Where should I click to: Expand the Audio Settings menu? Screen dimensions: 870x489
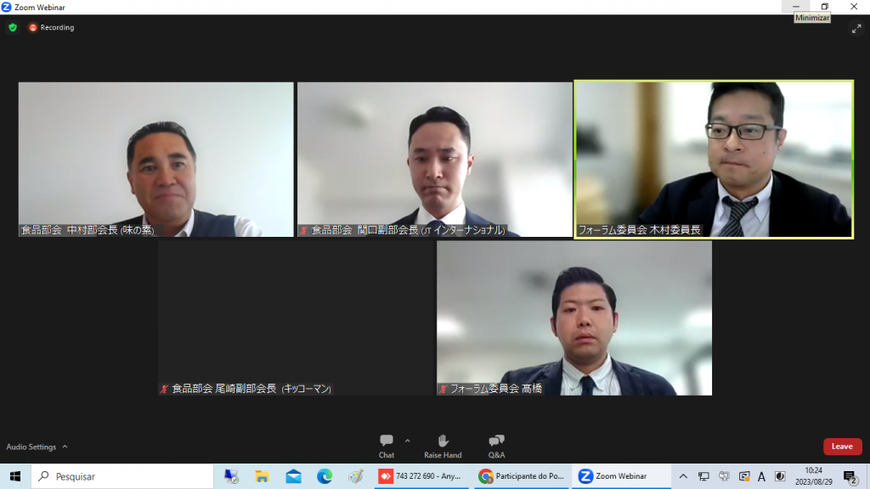37,447
